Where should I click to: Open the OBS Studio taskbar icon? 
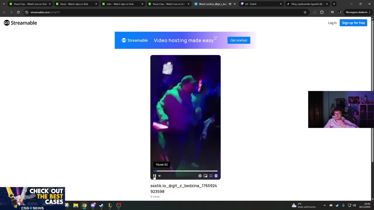[x=119, y=205]
